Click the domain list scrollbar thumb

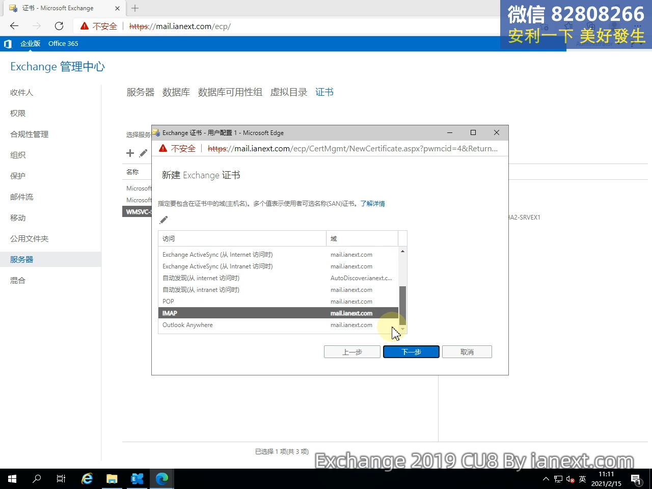tap(402, 306)
